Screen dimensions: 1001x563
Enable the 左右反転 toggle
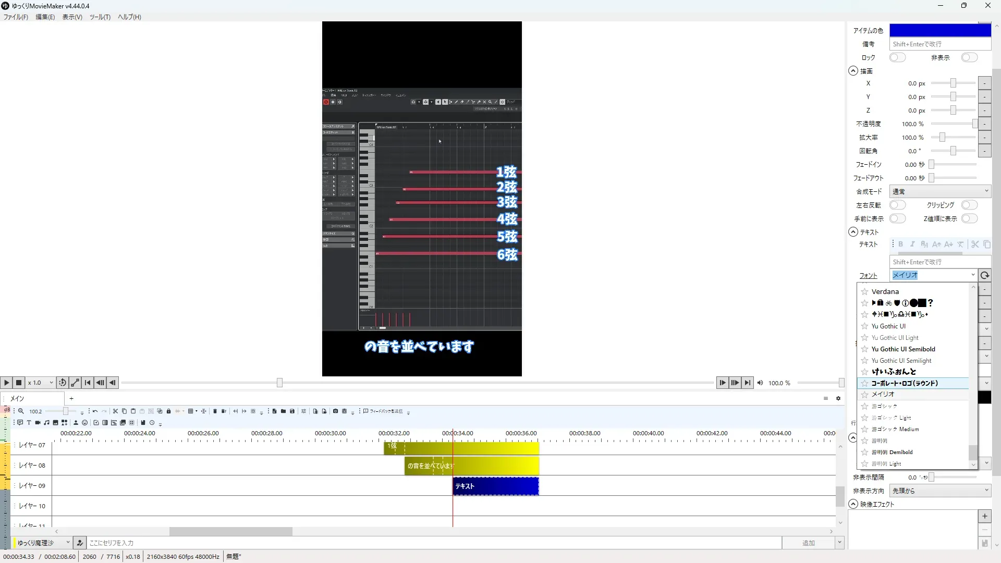(x=897, y=205)
